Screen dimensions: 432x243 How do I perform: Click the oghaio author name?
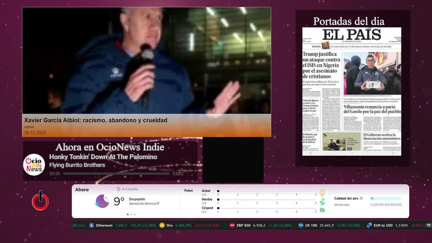29,127
